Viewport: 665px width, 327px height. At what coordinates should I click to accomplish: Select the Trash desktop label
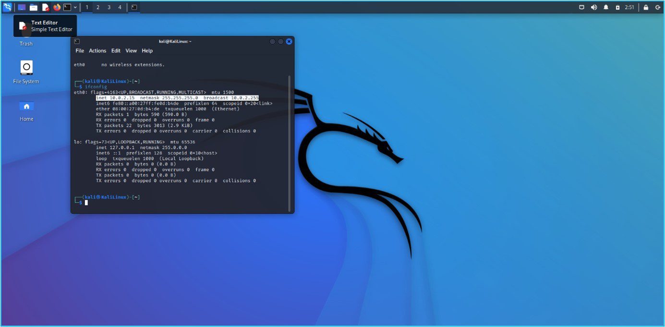click(x=26, y=44)
